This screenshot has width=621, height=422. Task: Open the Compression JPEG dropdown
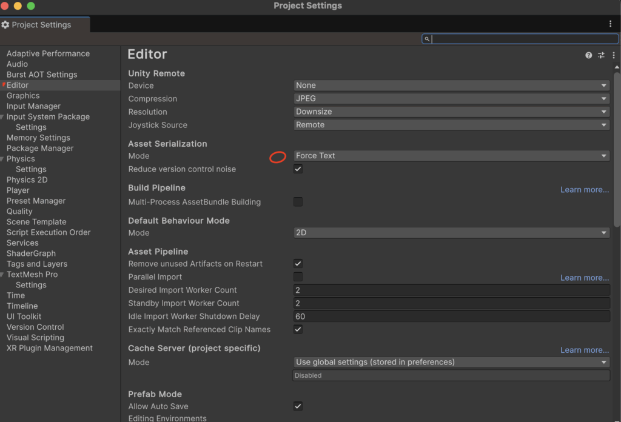(451, 99)
